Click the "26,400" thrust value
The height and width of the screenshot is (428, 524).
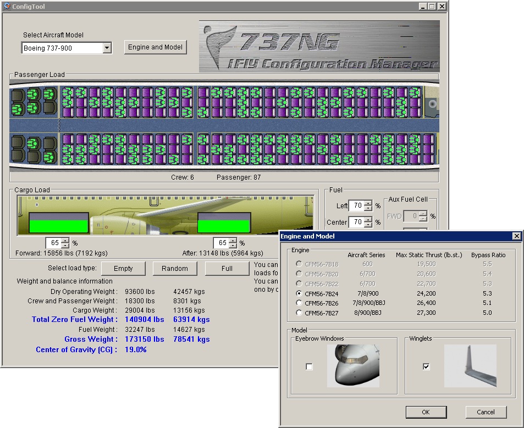click(427, 303)
